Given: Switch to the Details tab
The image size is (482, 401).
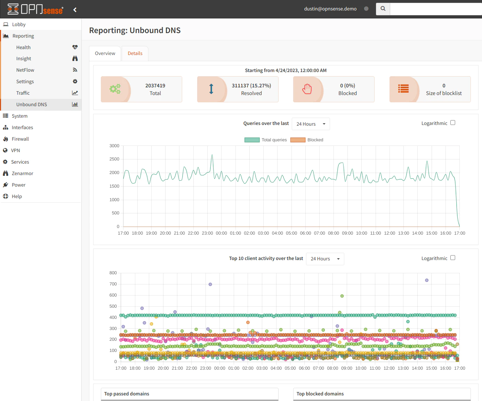Looking at the screenshot, I should (x=135, y=54).
